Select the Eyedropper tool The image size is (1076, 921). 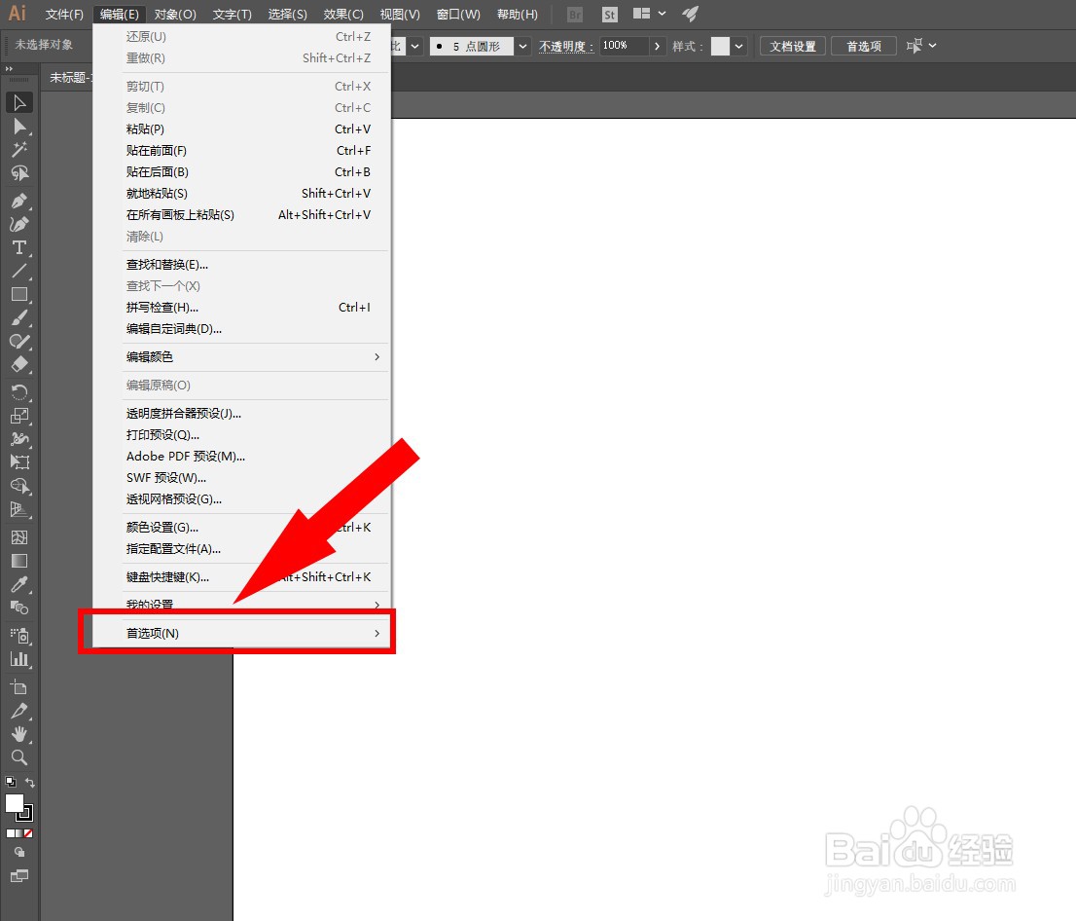click(19, 584)
